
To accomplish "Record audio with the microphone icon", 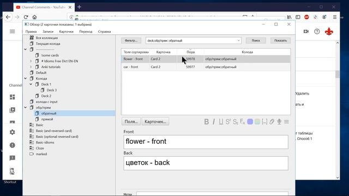I will (x=279, y=121).
